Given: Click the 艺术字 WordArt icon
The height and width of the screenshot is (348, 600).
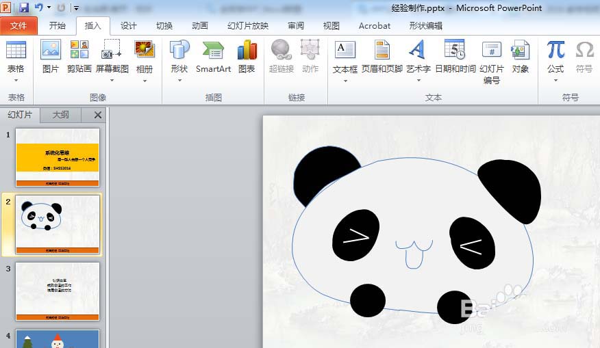Looking at the screenshot, I should point(418,49).
